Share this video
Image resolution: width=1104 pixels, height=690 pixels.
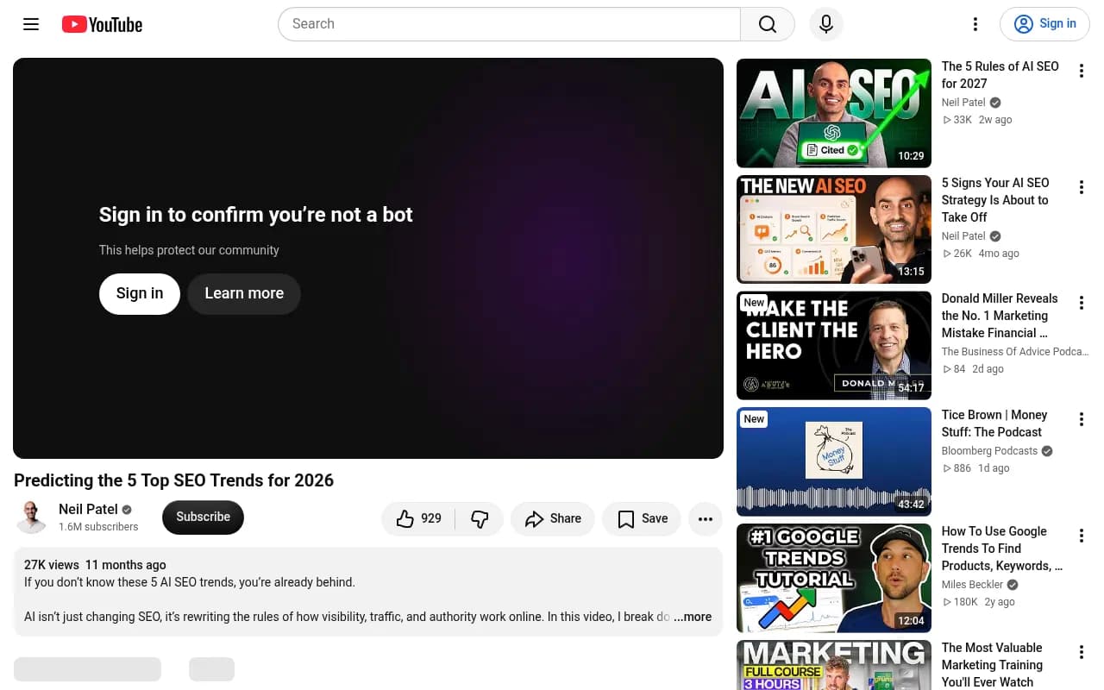coord(553,518)
